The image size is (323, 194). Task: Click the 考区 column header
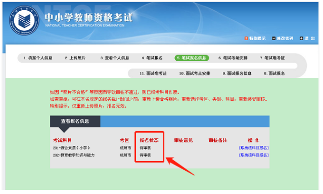[125, 140]
